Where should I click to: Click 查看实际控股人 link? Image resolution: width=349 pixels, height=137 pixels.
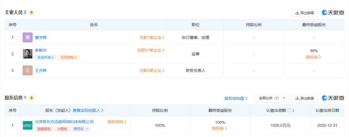pyautogui.click(x=88, y=110)
